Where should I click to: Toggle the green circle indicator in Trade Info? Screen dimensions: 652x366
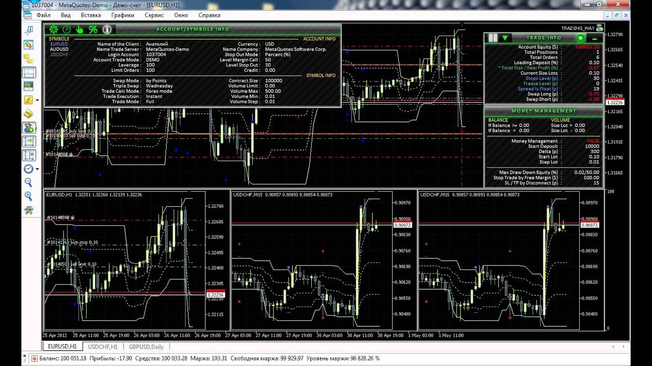tap(580, 38)
